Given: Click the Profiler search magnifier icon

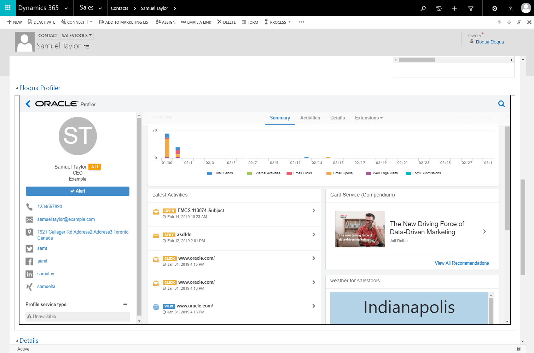Looking at the screenshot, I should (501, 104).
